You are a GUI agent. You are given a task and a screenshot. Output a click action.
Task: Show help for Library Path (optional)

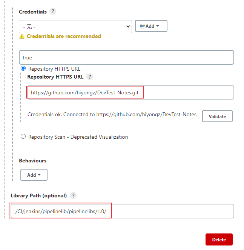(x=73, y=195)
